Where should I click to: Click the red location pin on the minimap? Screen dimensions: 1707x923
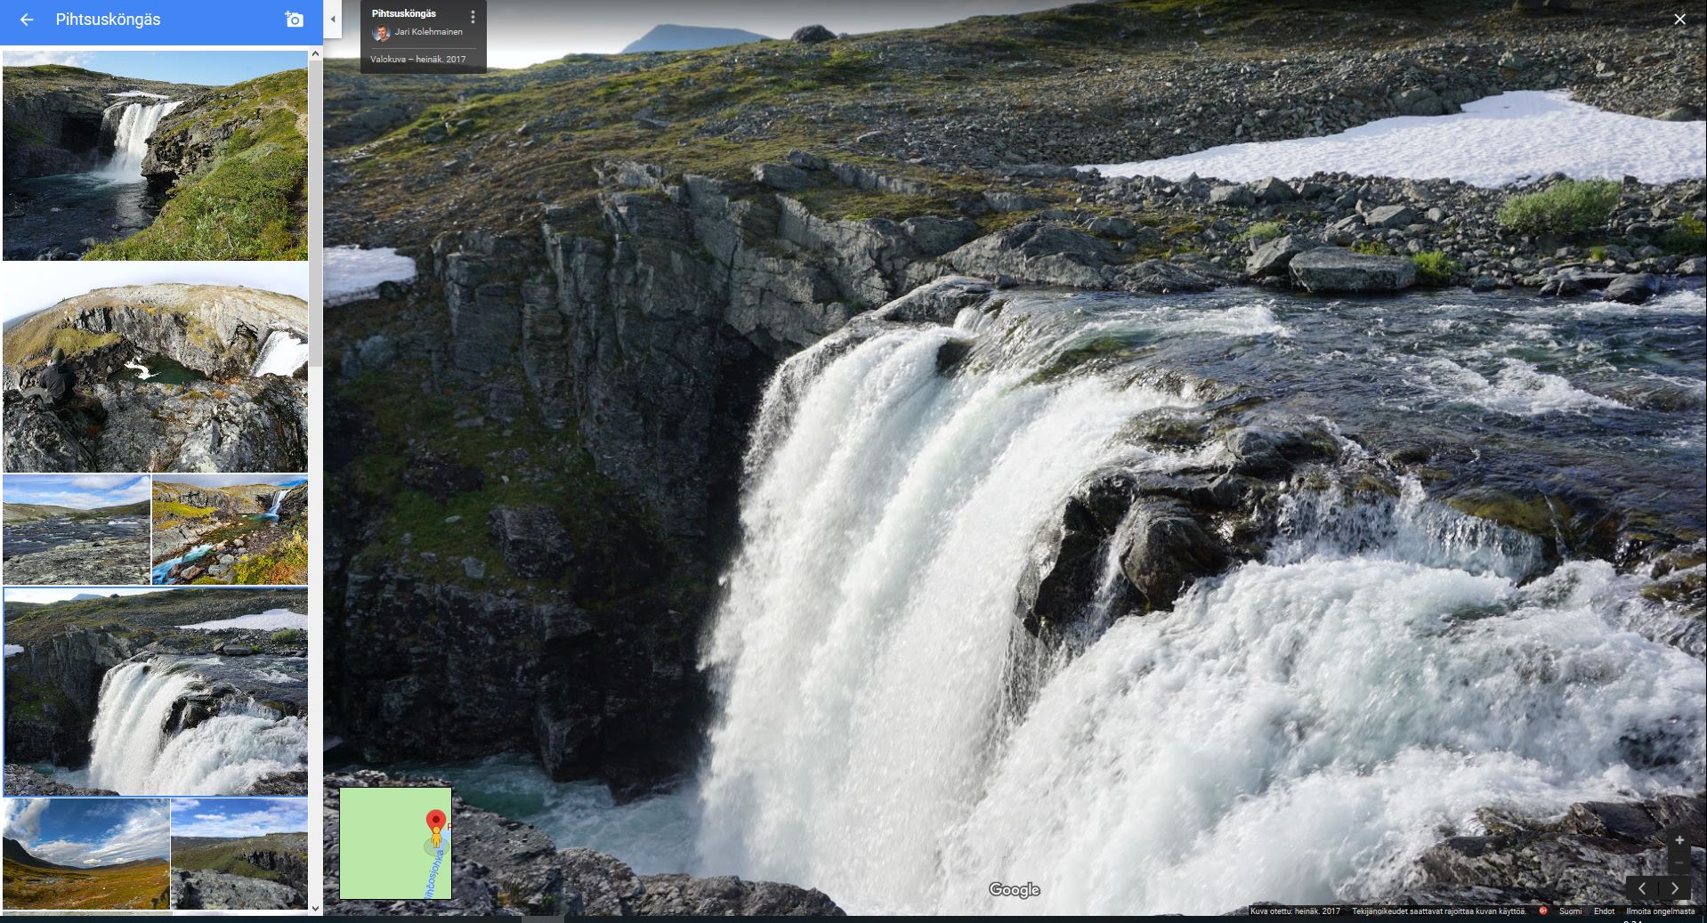[435, 821]
